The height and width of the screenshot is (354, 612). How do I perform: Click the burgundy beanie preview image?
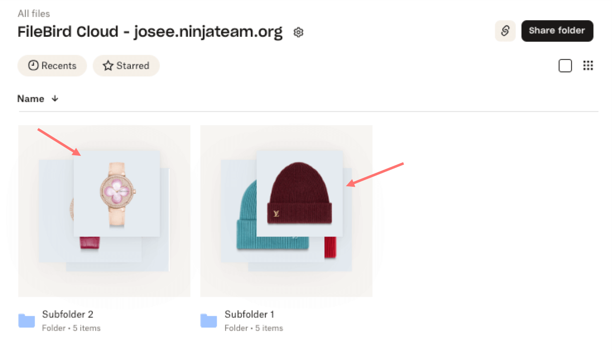click(x=300, y=193)
